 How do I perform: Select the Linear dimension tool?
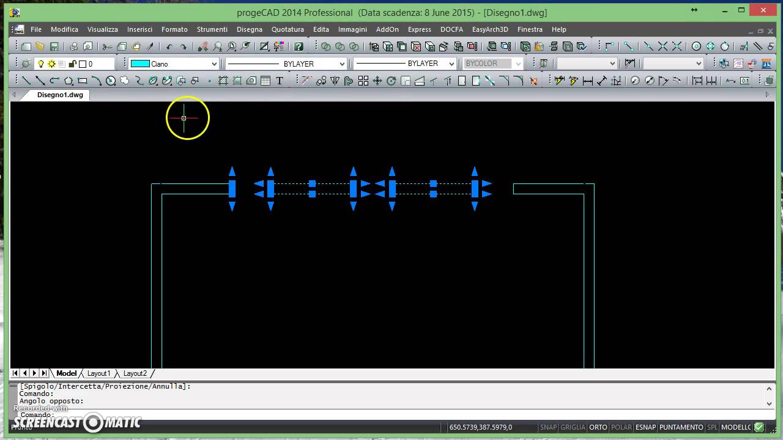click(588, 81)
